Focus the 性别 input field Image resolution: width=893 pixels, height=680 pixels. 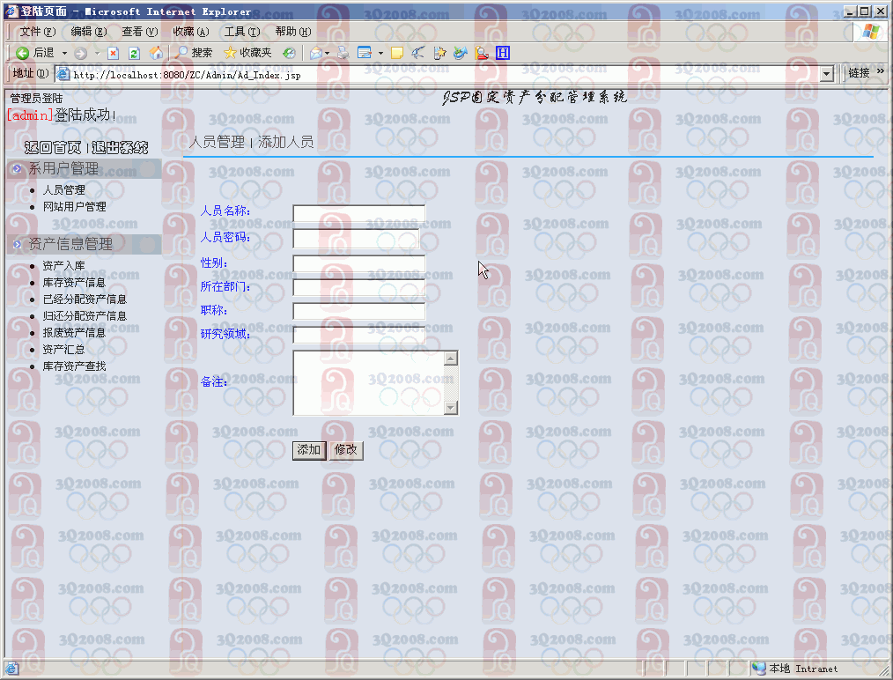(358, 263)
